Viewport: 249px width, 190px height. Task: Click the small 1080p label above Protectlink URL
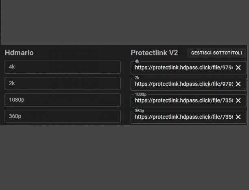coord(140,94)
